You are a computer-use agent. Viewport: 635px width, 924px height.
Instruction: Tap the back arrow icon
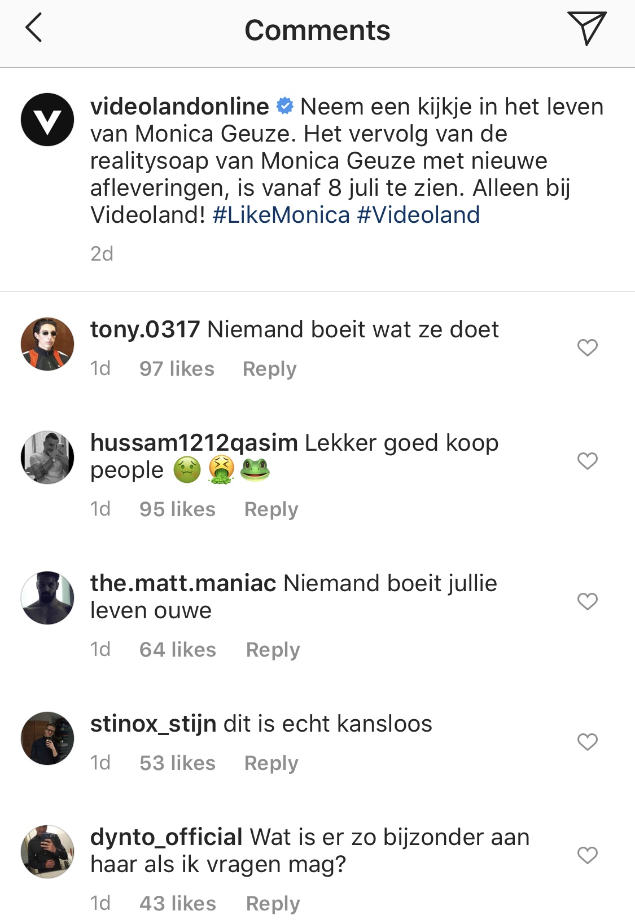34,28
